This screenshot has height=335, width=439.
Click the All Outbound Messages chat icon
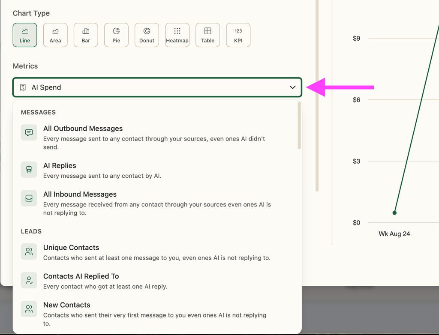(x=29, y=132)
